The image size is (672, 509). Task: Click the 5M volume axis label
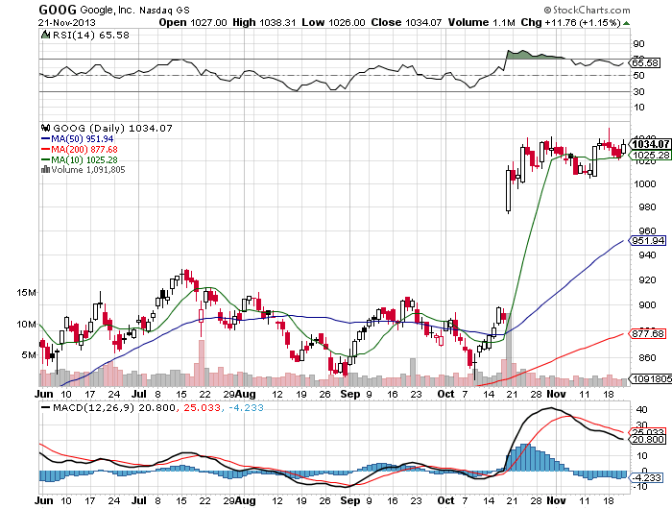(x=29, y=355)
